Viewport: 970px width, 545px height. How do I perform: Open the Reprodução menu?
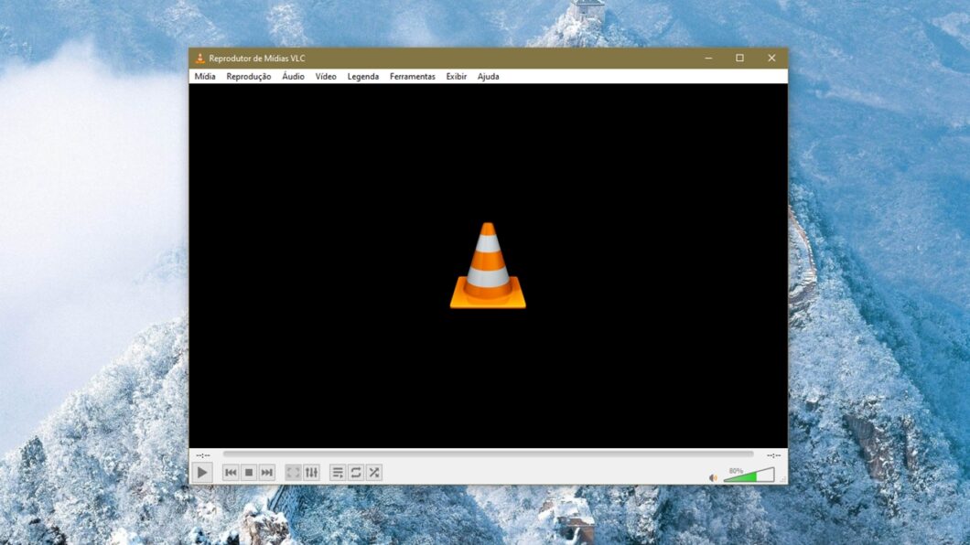tap(249, 77)
